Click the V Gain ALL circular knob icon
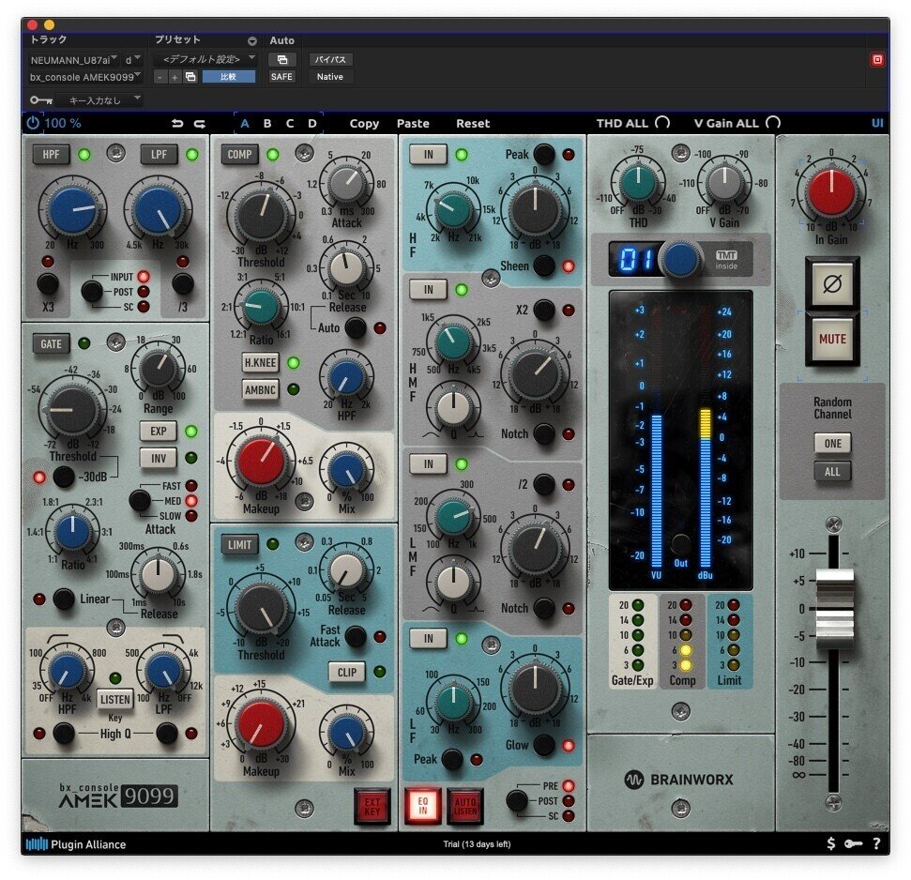 773,123
